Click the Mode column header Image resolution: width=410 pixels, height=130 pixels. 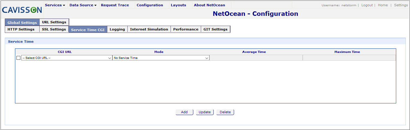pos(159,52)
